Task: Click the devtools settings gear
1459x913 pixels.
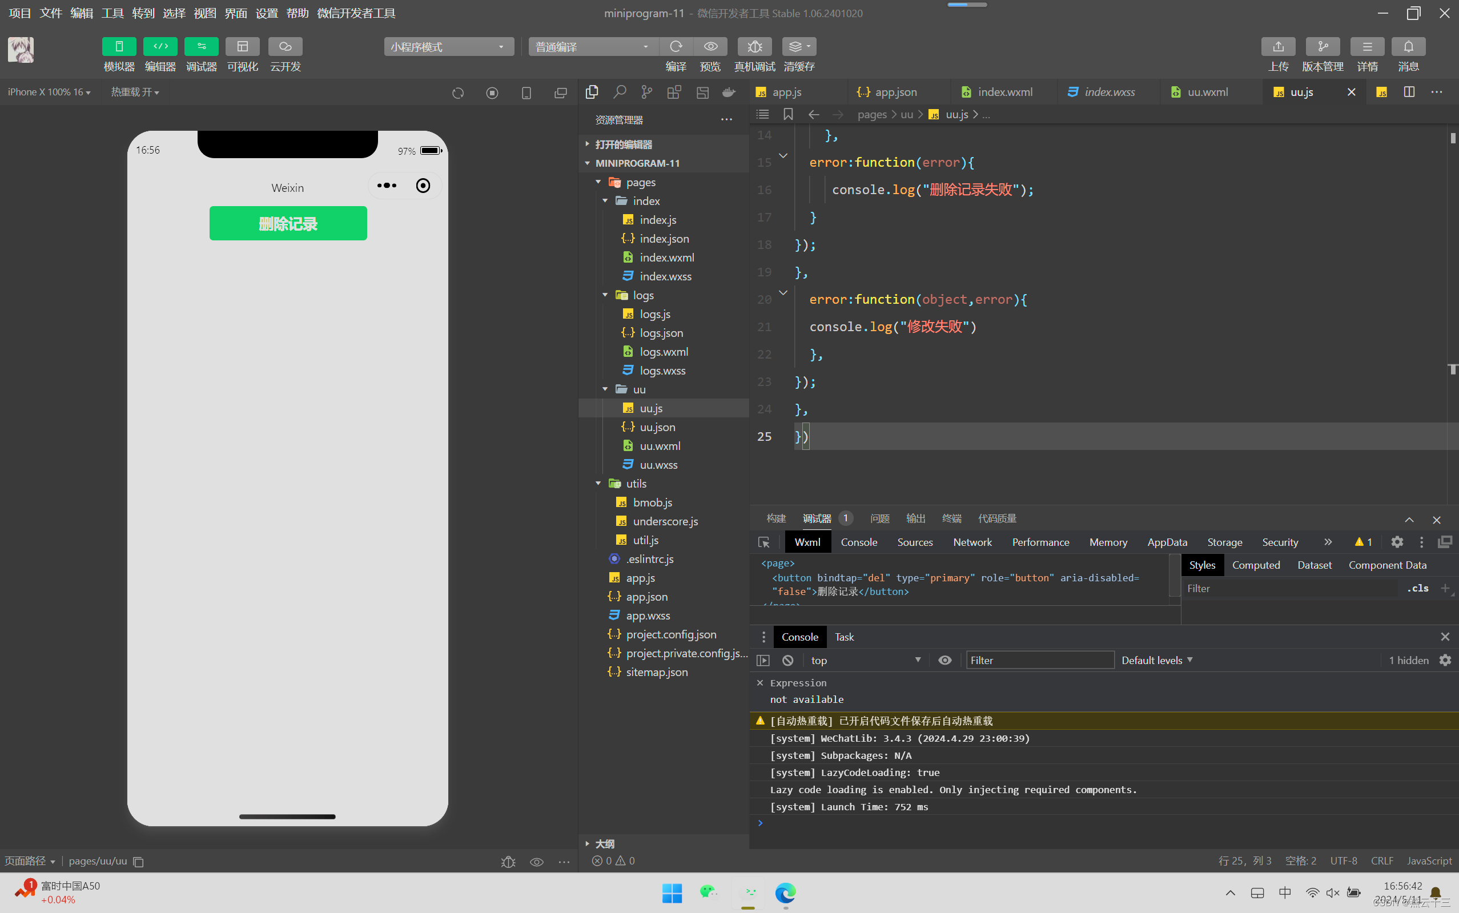Action: tap(1397, 542)
